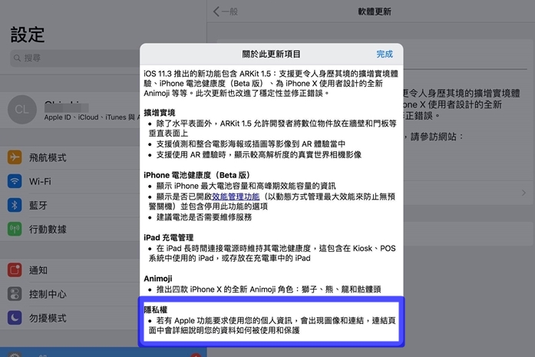Select the 擴增實境 heading in notes
The image size is (535, 357).
pyautogui.click(x=160, y=112)
